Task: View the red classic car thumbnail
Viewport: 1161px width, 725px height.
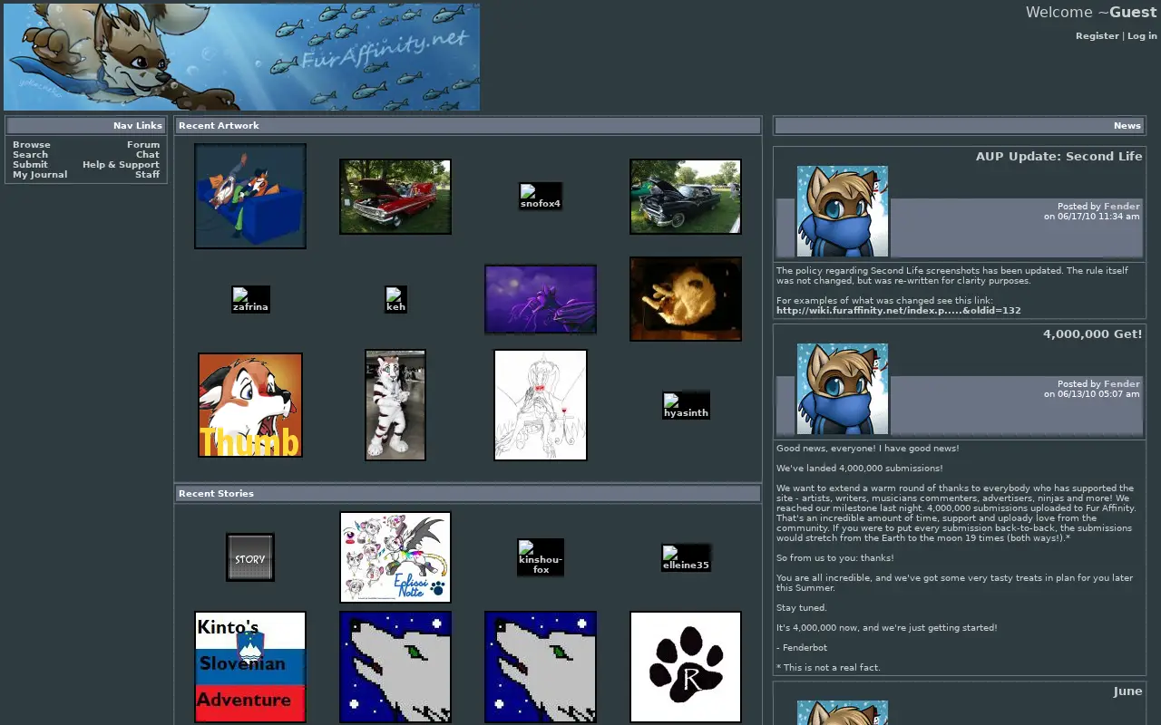Action: pos(395,197)
